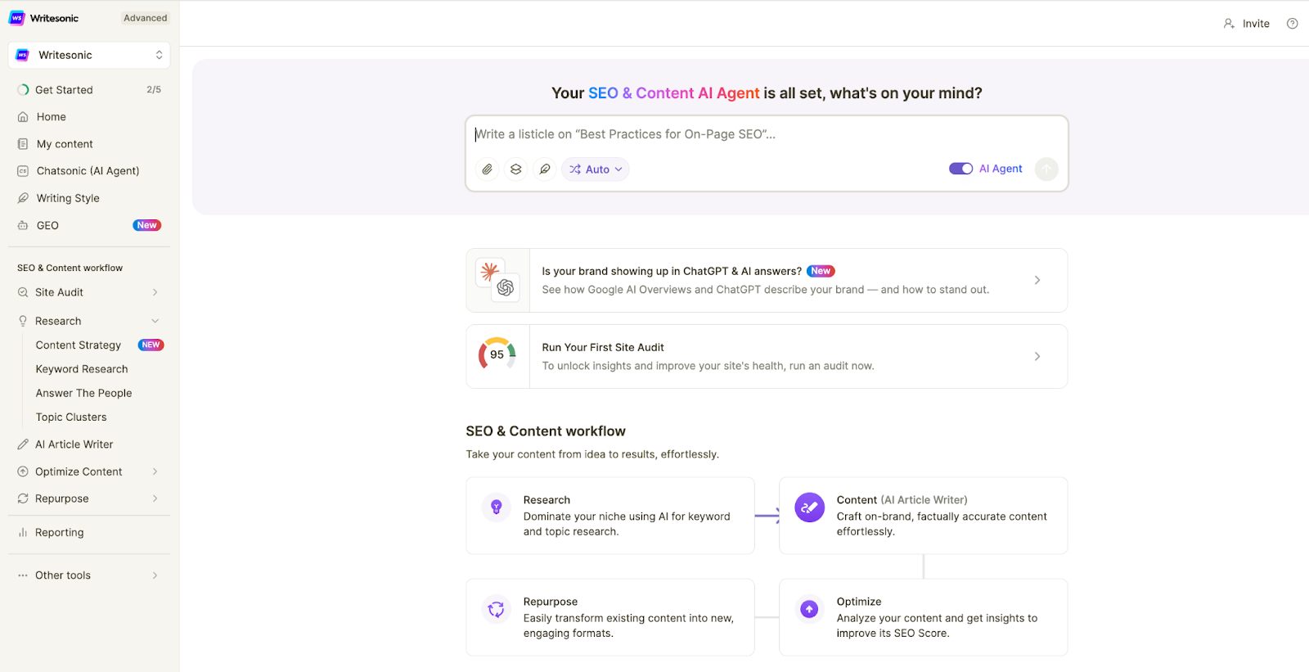Click the up-arrow icon on Optimize card

tap(809, 609)
